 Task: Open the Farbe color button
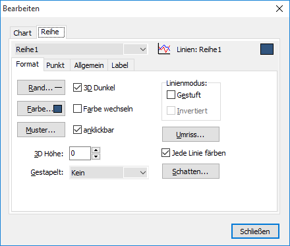[x=42, y=109]
